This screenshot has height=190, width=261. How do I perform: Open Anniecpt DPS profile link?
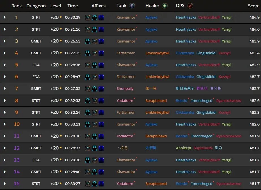point(184,148)
